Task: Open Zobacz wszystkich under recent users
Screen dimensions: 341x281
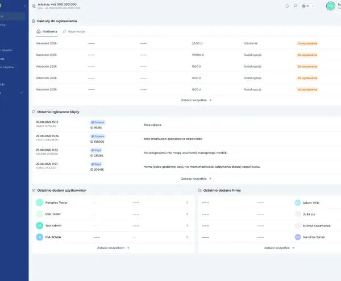Action: coord(113,248)
